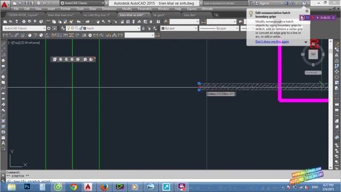This screenshot has width=341, height=192.
Task: Toggle layer lock padlock in layer dropdown
Action: click(81, 28)
